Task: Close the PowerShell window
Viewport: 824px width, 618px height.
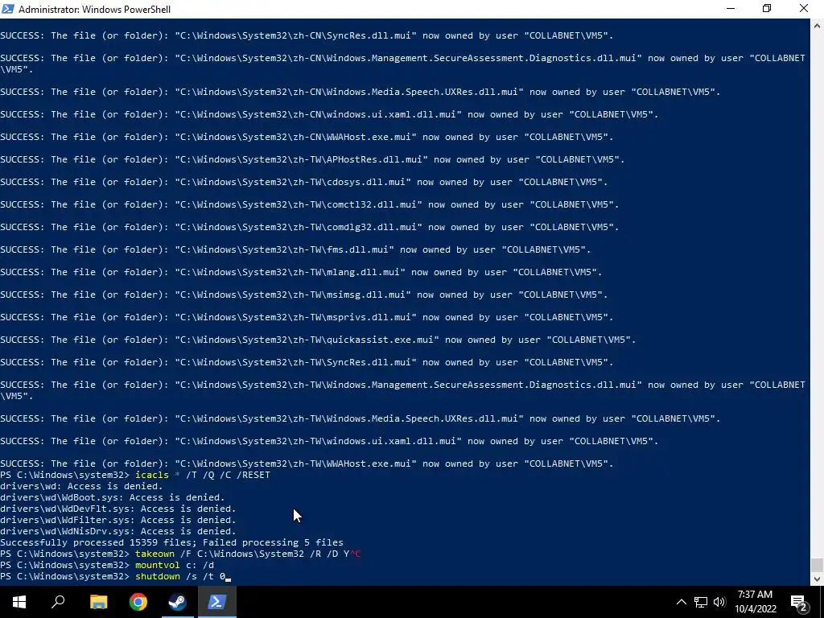Action: pos(804,9)
